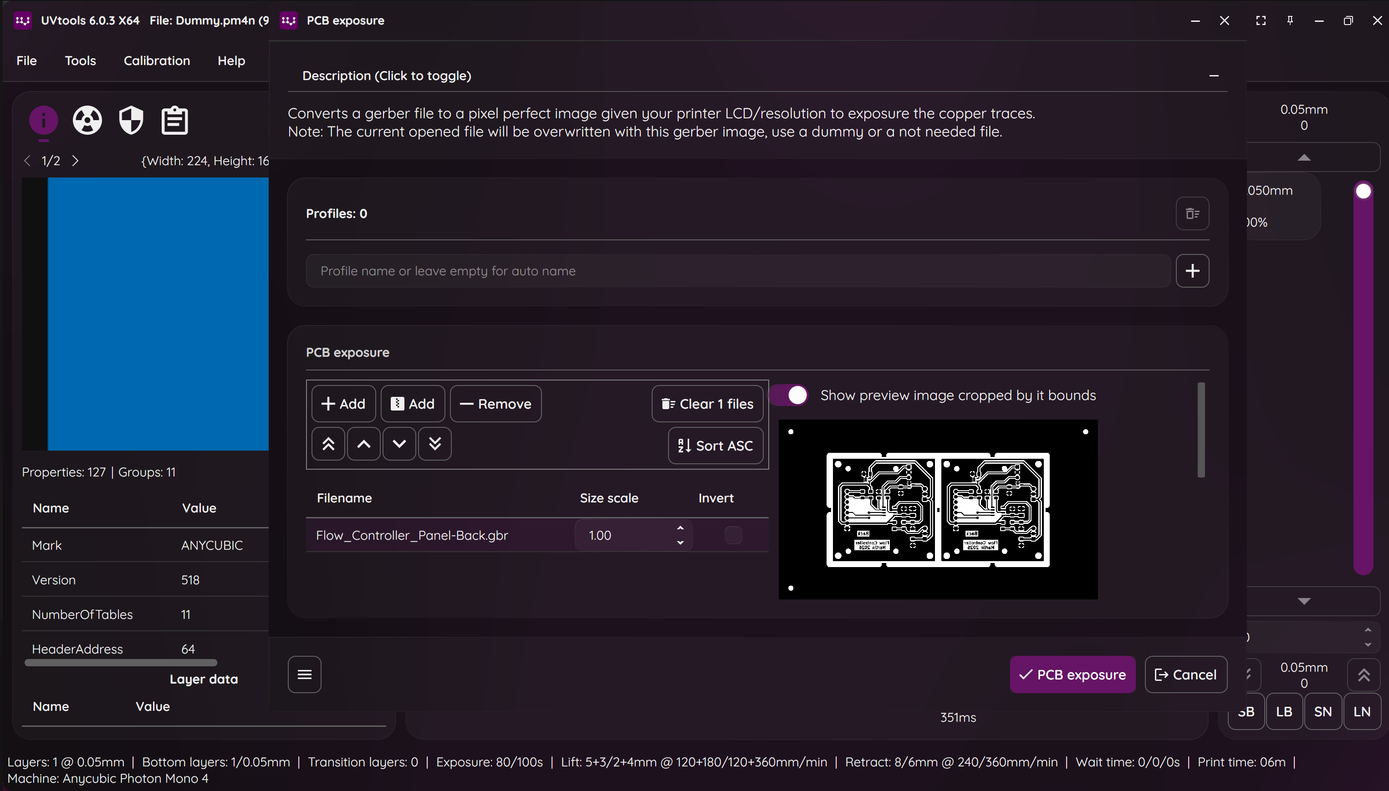Decrease size scale stepper down arrow
1389x791 pixels.
pos(680,543)
